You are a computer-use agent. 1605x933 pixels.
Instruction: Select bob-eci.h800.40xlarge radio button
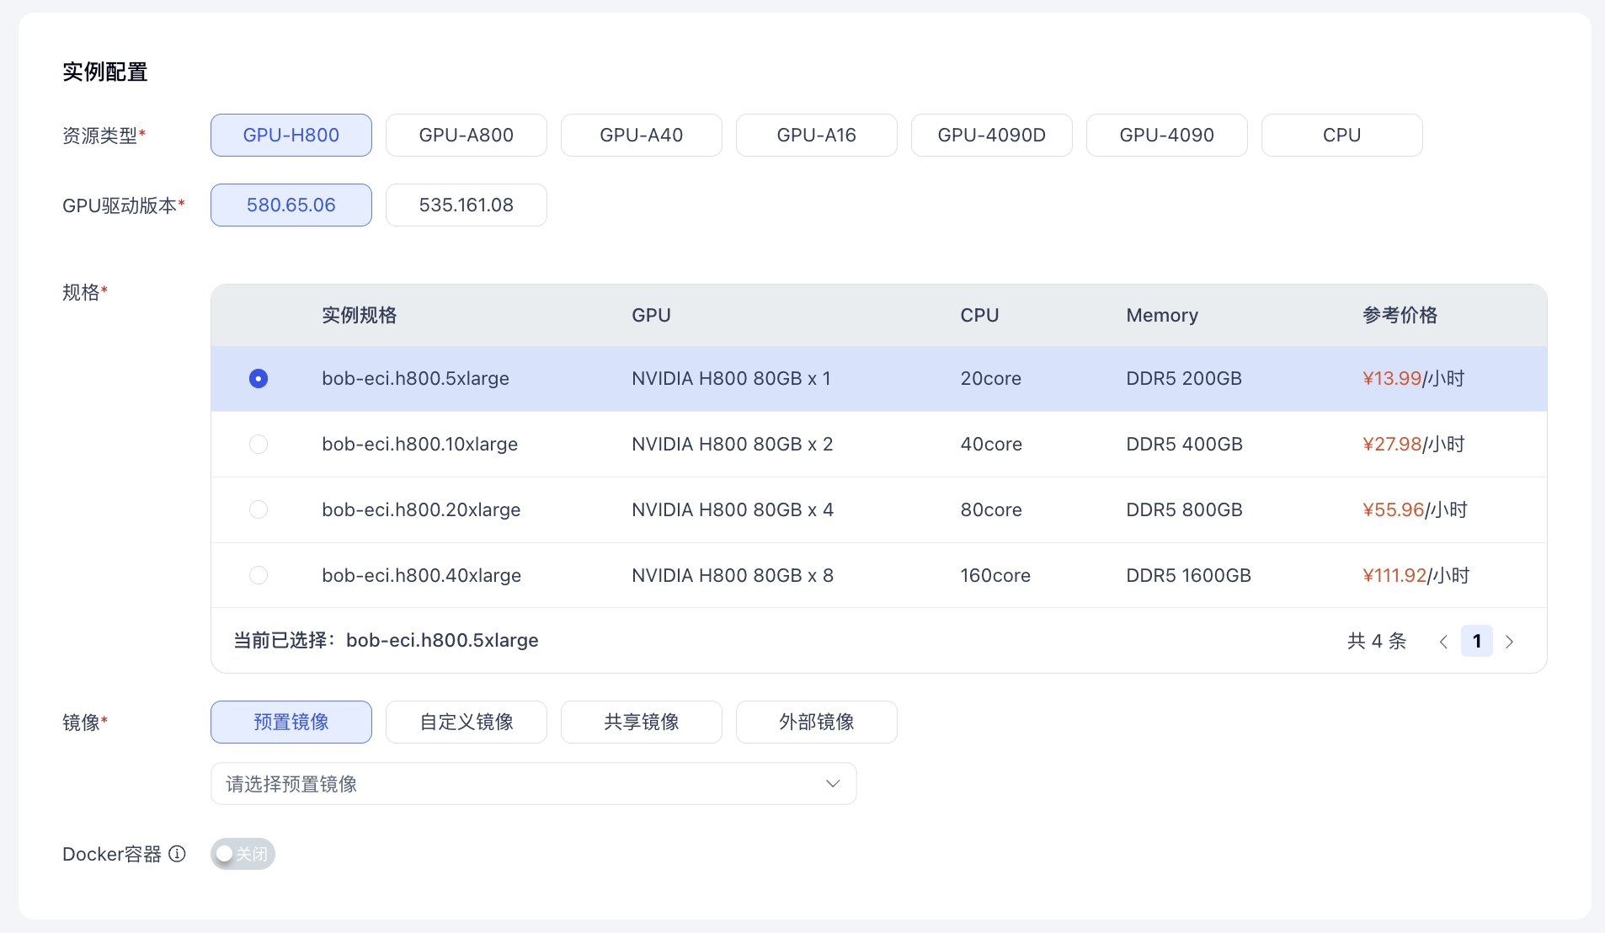click(x=259, y=576)
